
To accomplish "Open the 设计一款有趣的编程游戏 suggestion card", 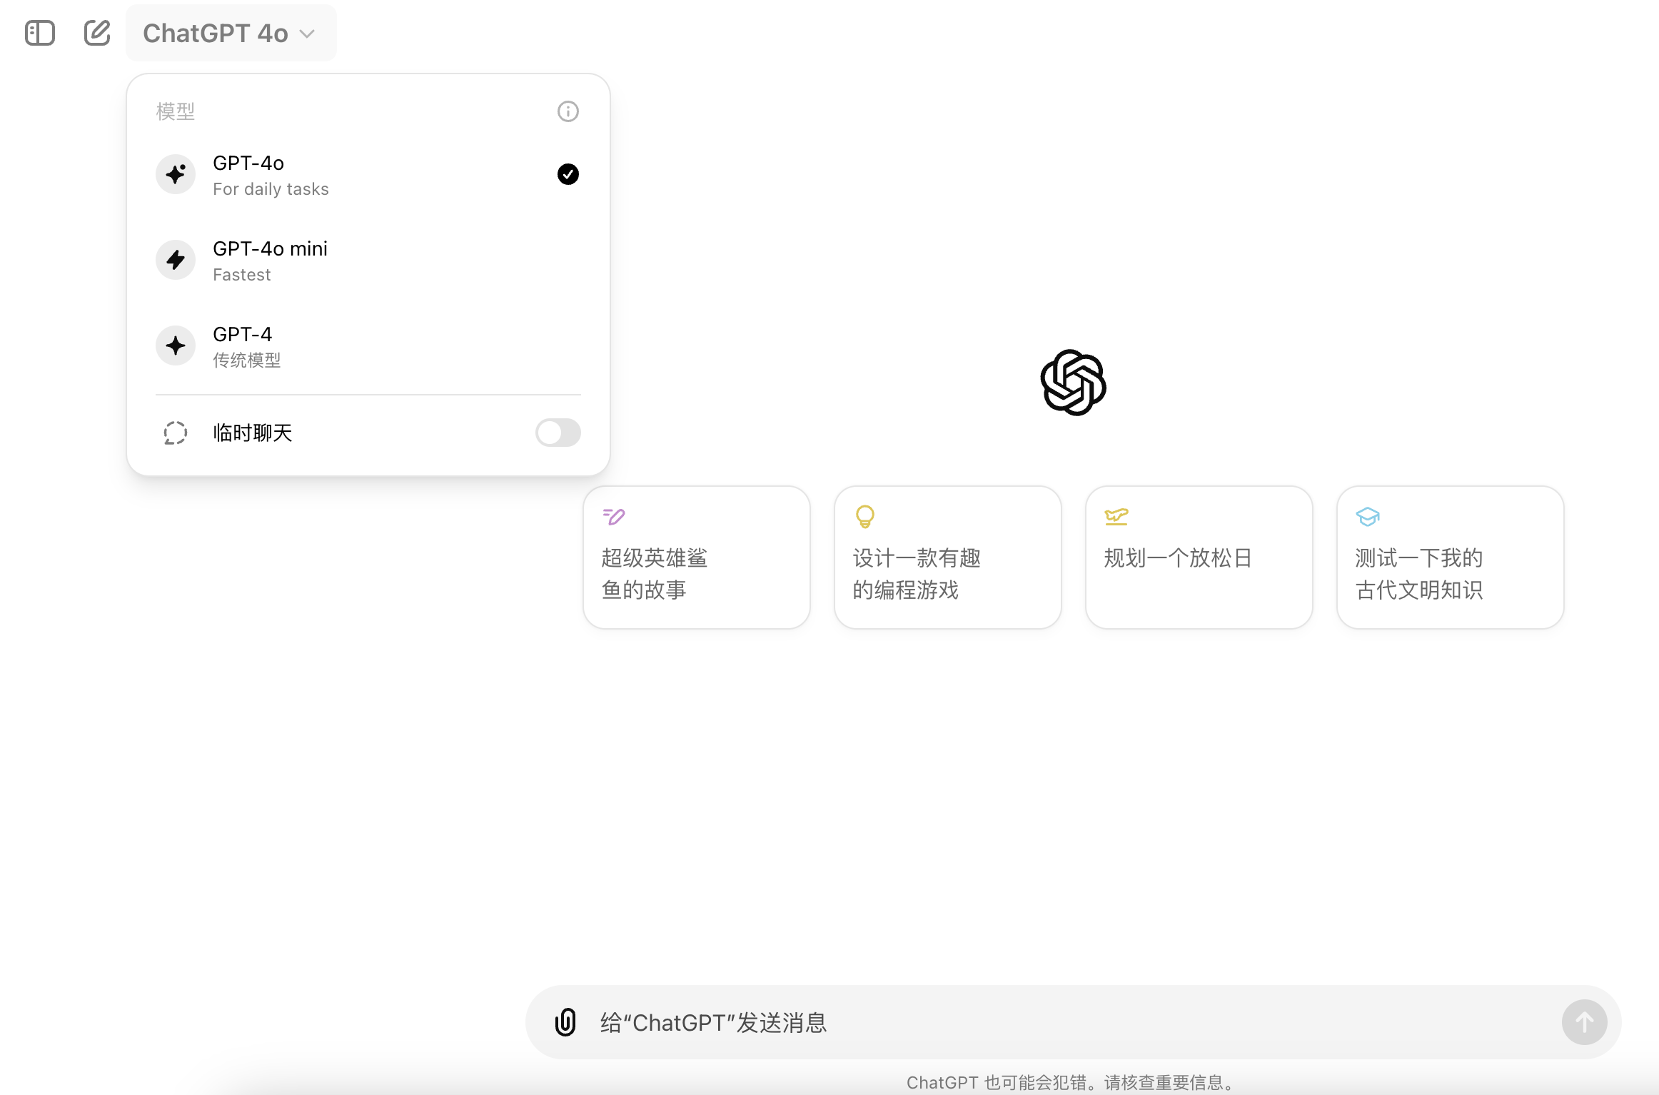I will pos(948,557).
